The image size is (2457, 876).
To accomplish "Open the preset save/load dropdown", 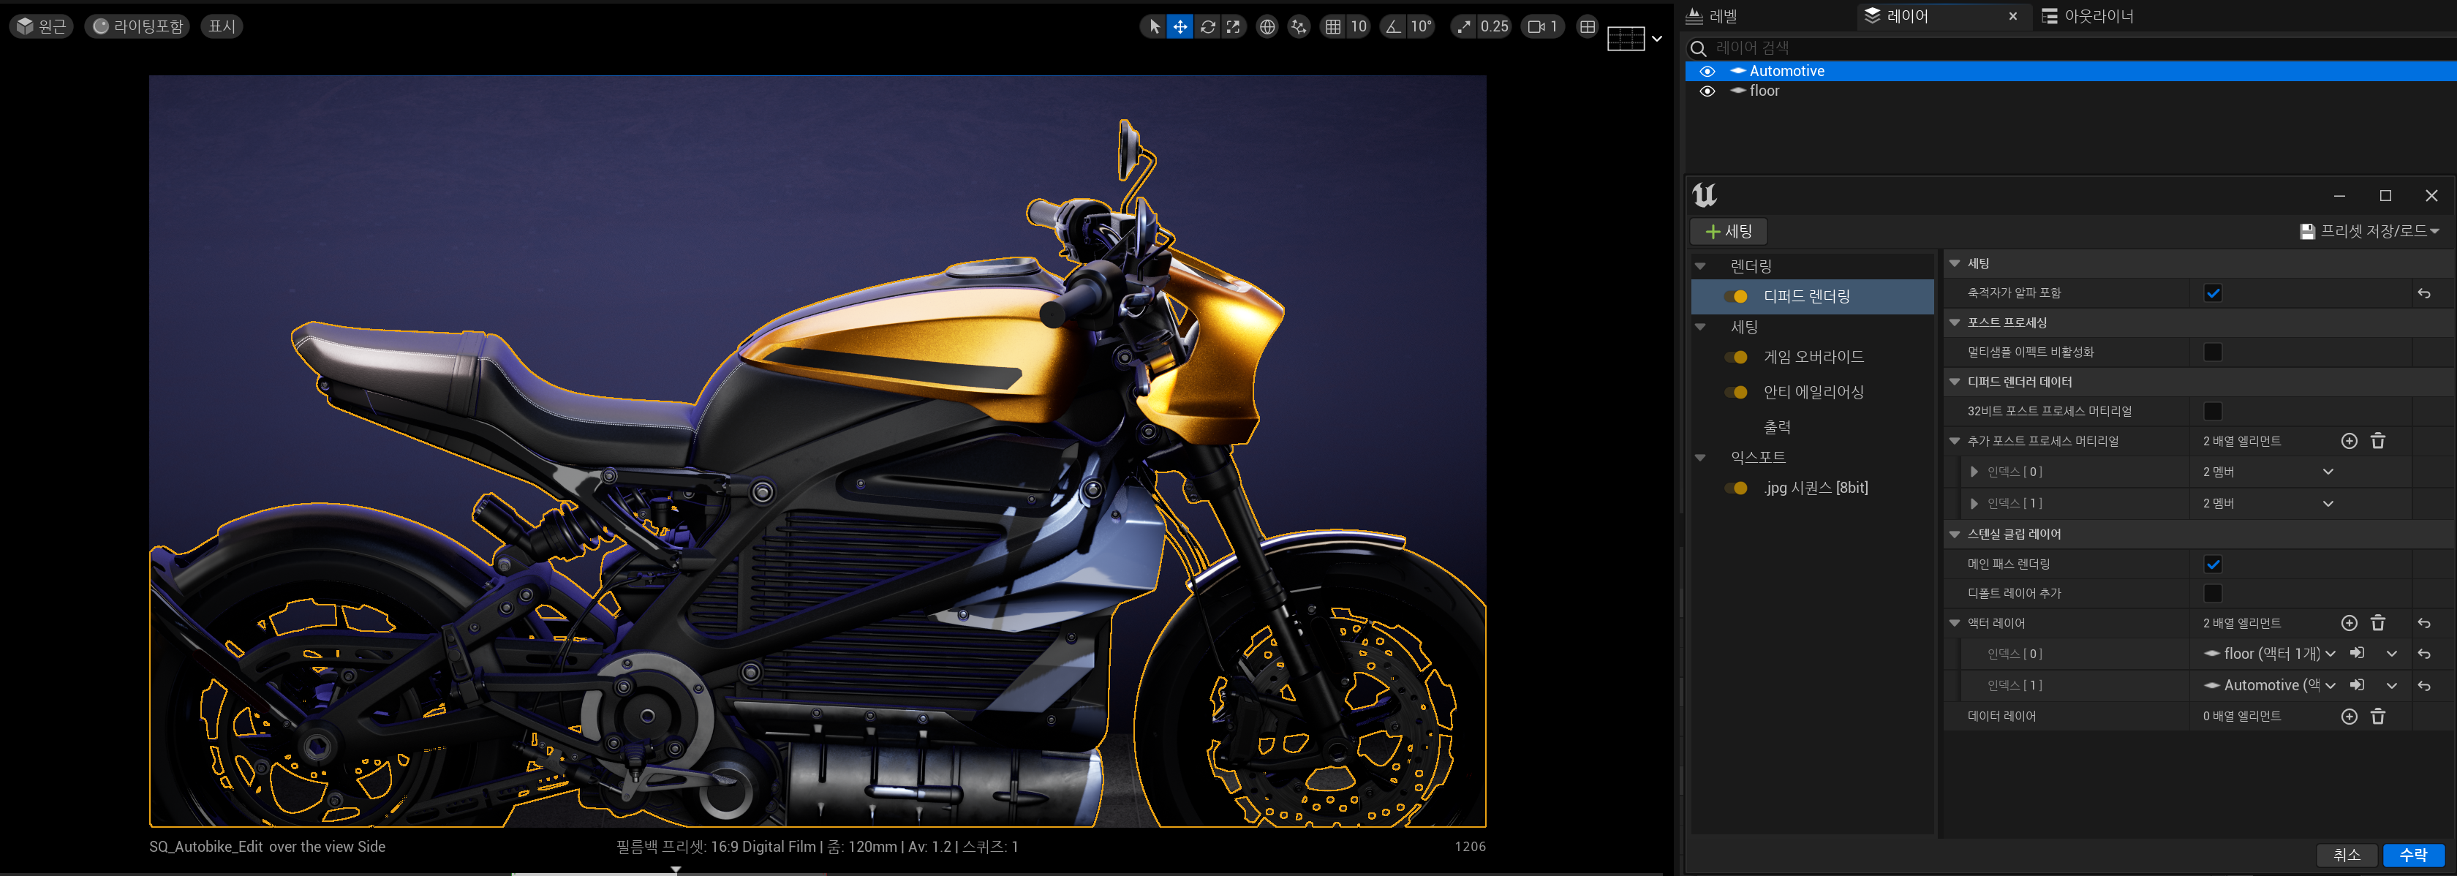I will tap(2369, 231).
